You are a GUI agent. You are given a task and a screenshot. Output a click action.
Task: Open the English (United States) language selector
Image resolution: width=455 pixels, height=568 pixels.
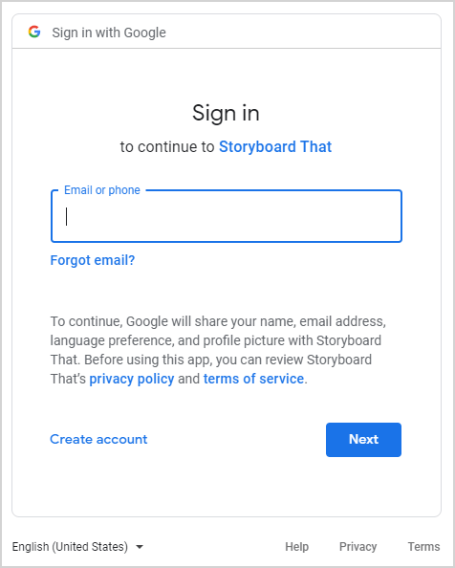77,547
